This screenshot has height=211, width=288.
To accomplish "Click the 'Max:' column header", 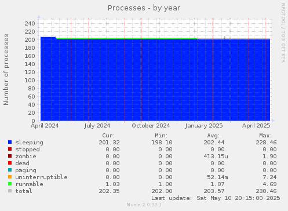I will pos(265,136).
